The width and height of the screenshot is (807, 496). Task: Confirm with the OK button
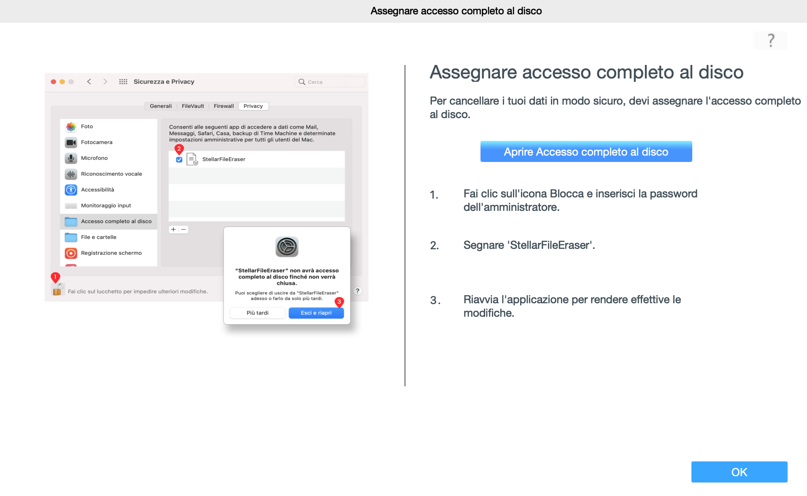739,472
